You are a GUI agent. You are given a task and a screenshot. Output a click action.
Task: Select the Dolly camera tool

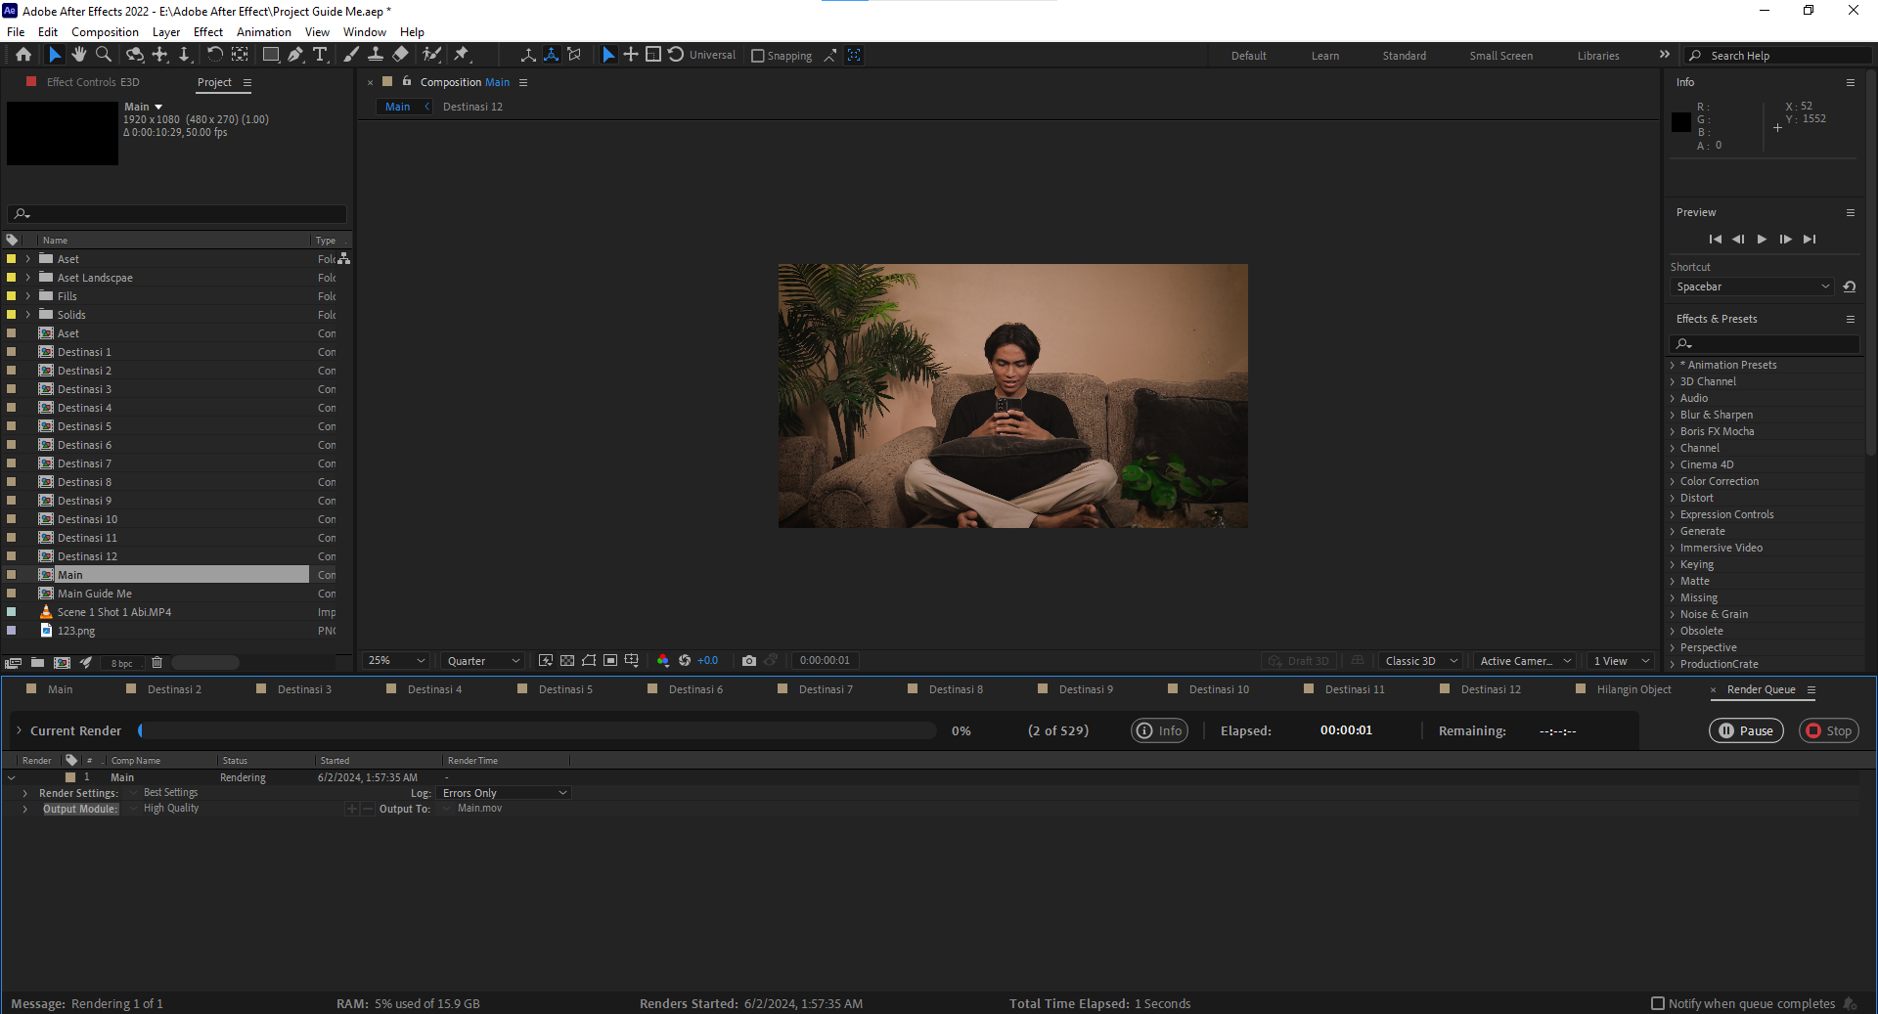(184, 55)
